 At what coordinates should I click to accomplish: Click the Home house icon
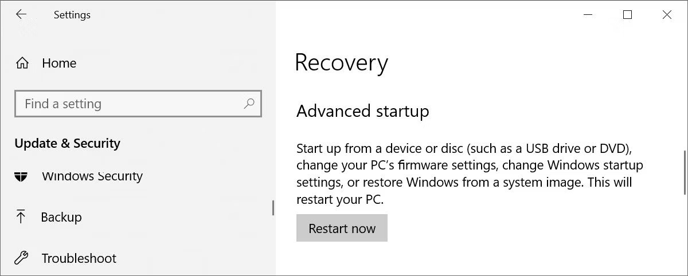[22, 63]
